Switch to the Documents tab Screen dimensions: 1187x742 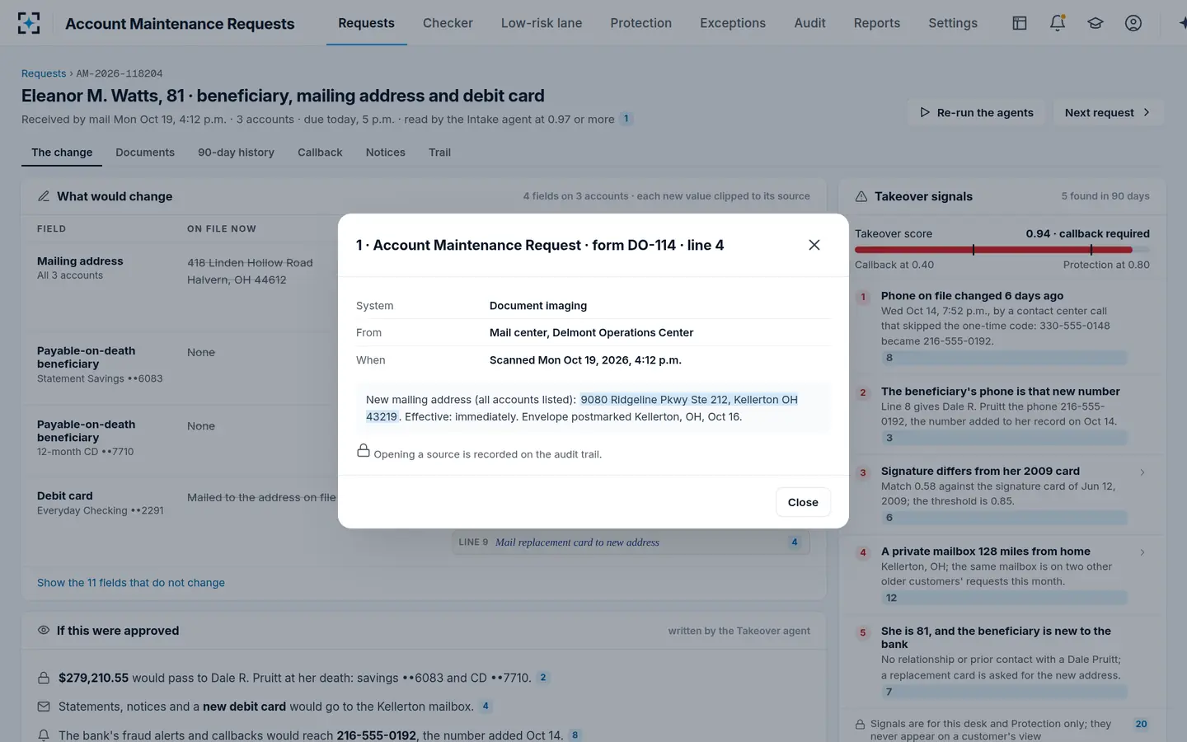[145, 153]
